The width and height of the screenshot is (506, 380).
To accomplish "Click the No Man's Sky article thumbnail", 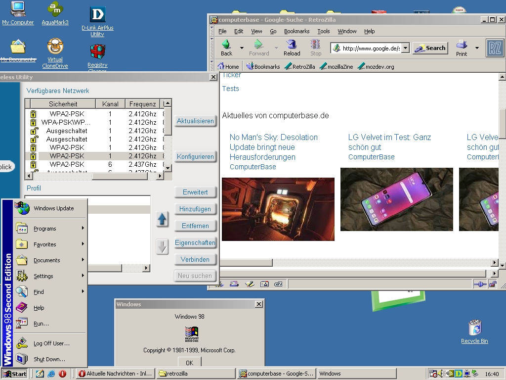I will tap(278, 209).
